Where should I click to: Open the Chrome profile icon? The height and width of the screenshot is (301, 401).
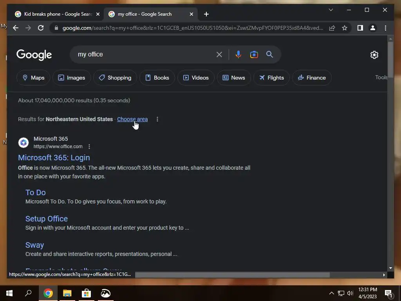click(x=373, y=28)
